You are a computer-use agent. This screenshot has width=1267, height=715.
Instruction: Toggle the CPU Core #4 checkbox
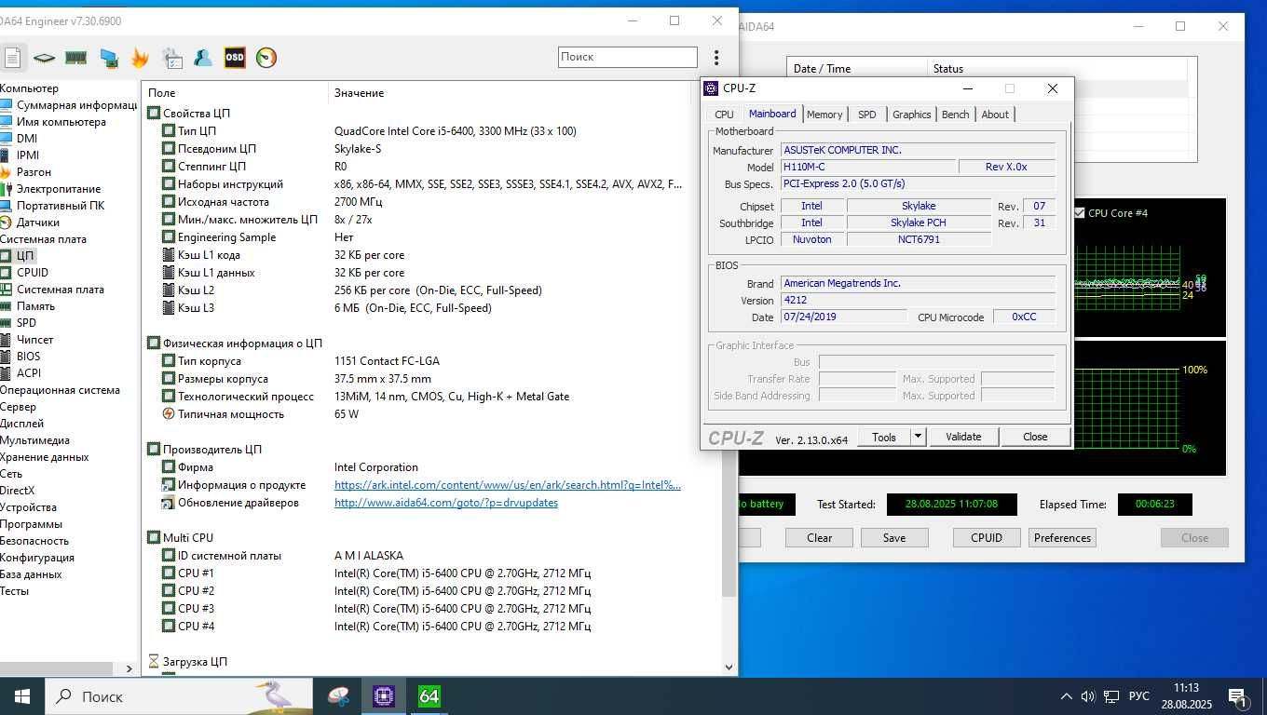click(x=1080, y=213)
